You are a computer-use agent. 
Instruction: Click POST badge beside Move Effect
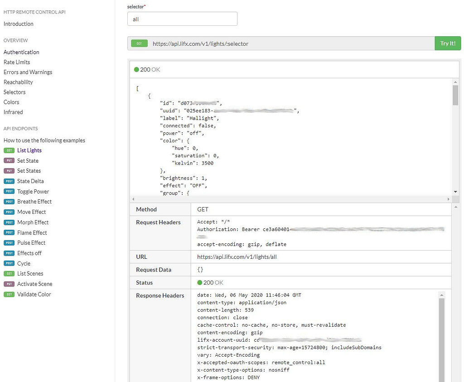(x=9, y=212)
